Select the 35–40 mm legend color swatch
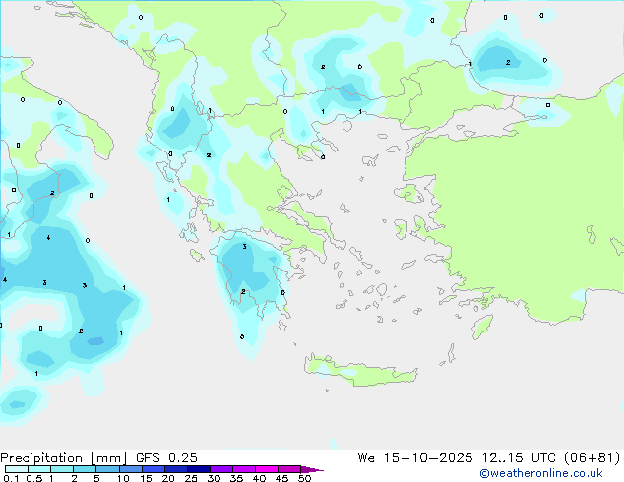 click(x=244, y=469)
